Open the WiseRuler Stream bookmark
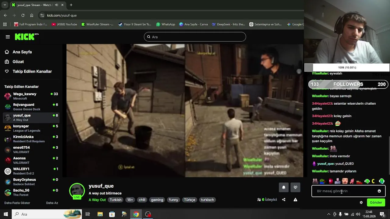 coord(97,24)
